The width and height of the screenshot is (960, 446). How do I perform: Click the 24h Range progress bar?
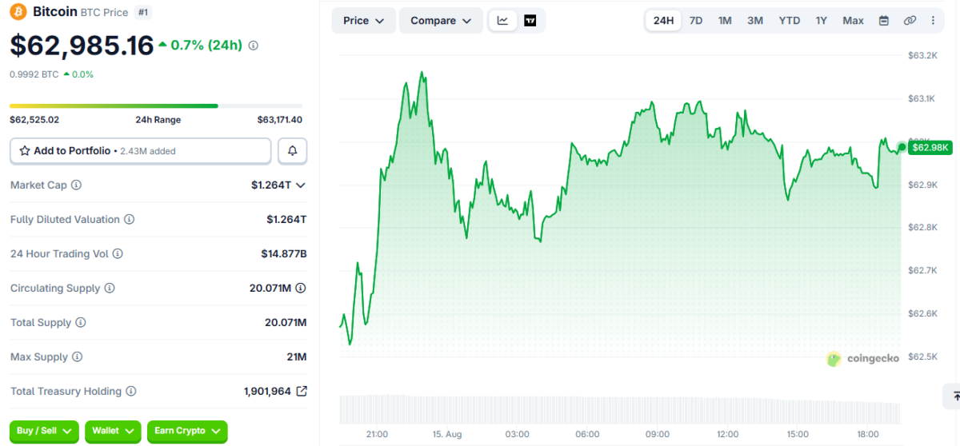[x=156, y=106]
